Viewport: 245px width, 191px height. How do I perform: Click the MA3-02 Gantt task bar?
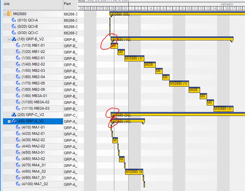pyautogui.click(x=122, y=159)
